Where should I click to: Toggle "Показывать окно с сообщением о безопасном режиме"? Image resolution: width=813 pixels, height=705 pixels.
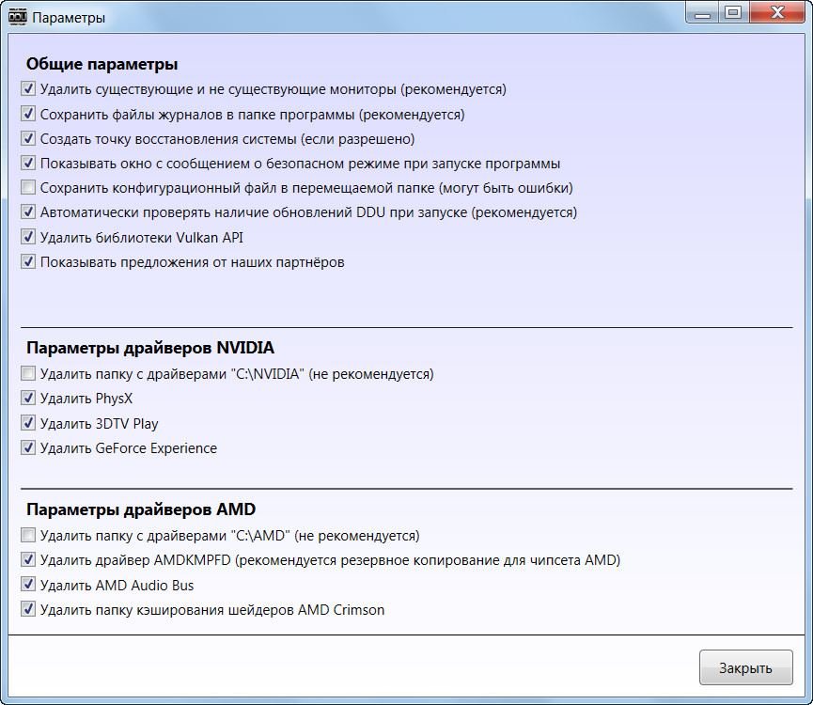click(28, 163)
